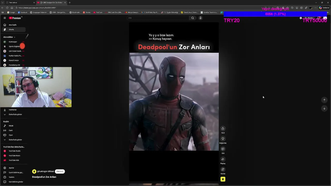This screenshot has height=186, width=331.
Task: Focus the YouTube Ara search field
Action: tap(158, 18)
